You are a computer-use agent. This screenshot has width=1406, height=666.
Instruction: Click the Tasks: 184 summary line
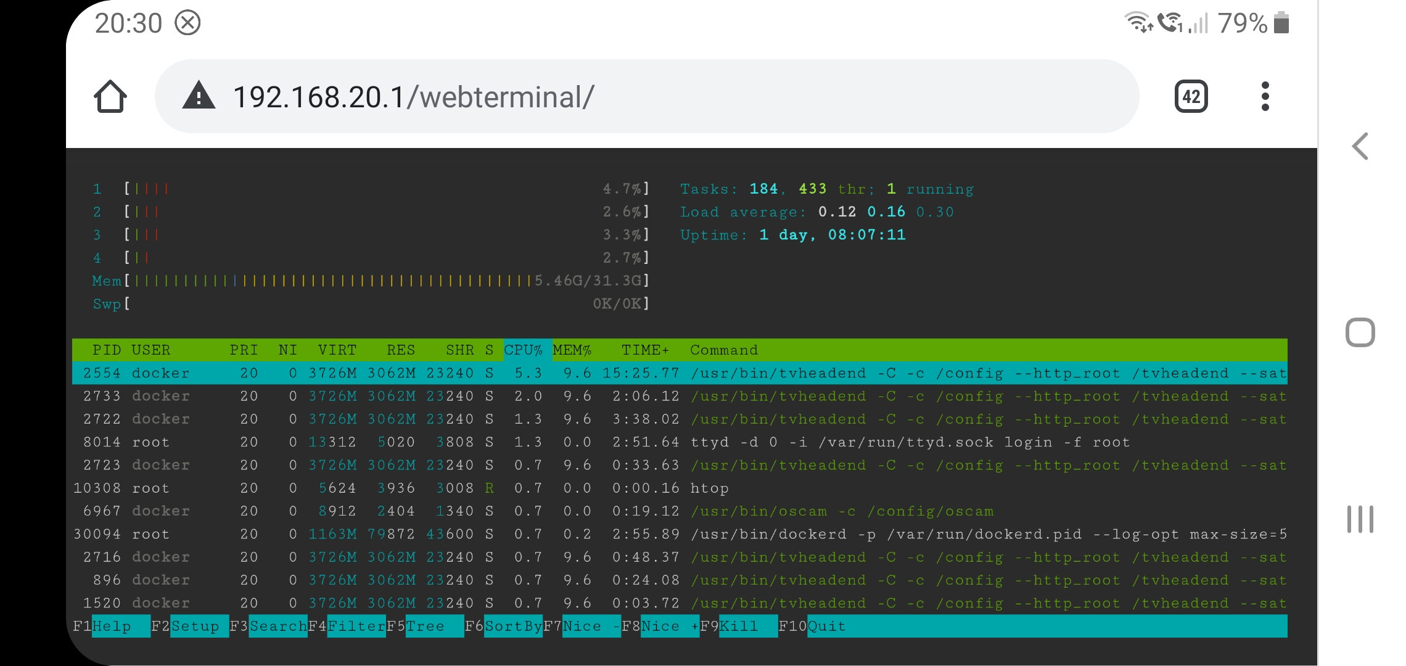(827, 189)
